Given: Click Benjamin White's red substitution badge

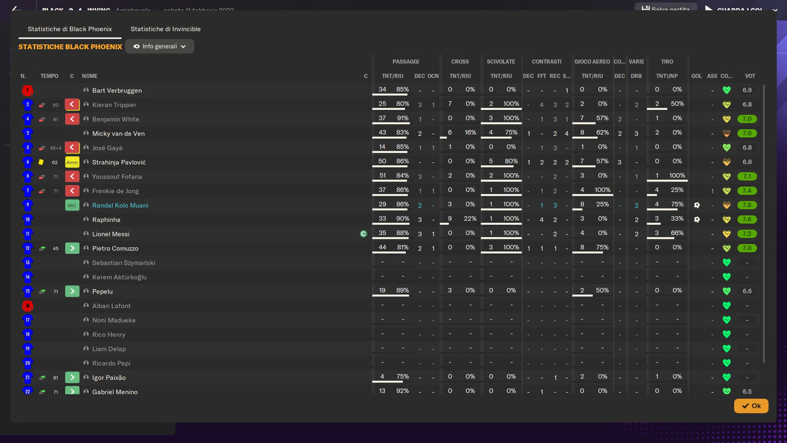Looking at the screenshot, I should 72,119.
